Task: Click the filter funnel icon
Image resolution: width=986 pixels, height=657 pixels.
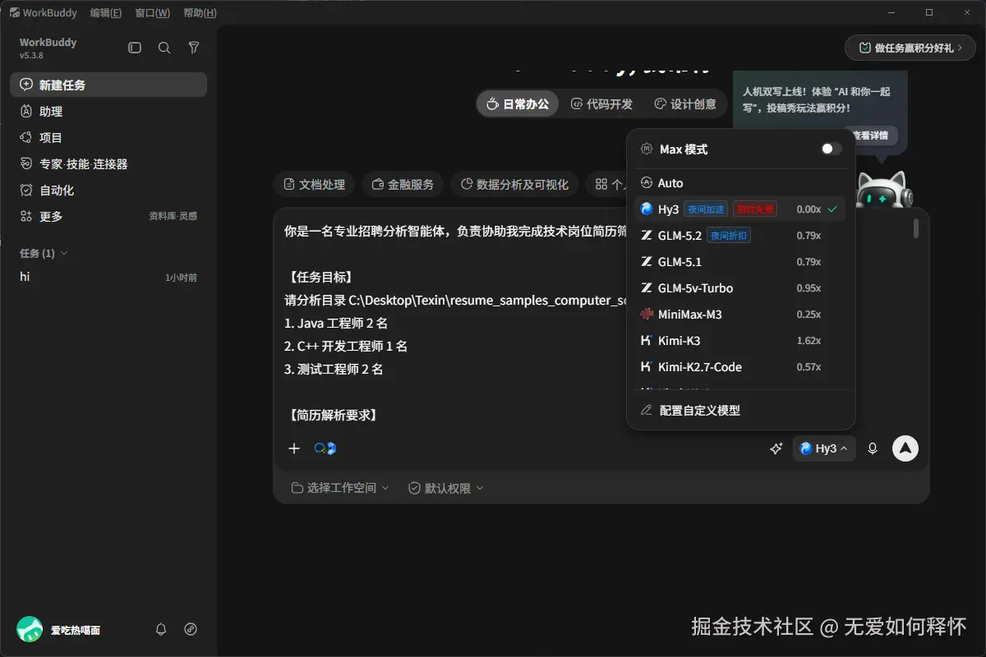Action: tap(194, 48)
